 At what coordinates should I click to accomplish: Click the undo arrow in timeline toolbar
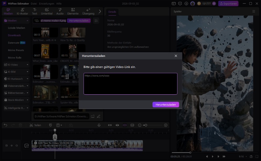[x=6, y=125]
